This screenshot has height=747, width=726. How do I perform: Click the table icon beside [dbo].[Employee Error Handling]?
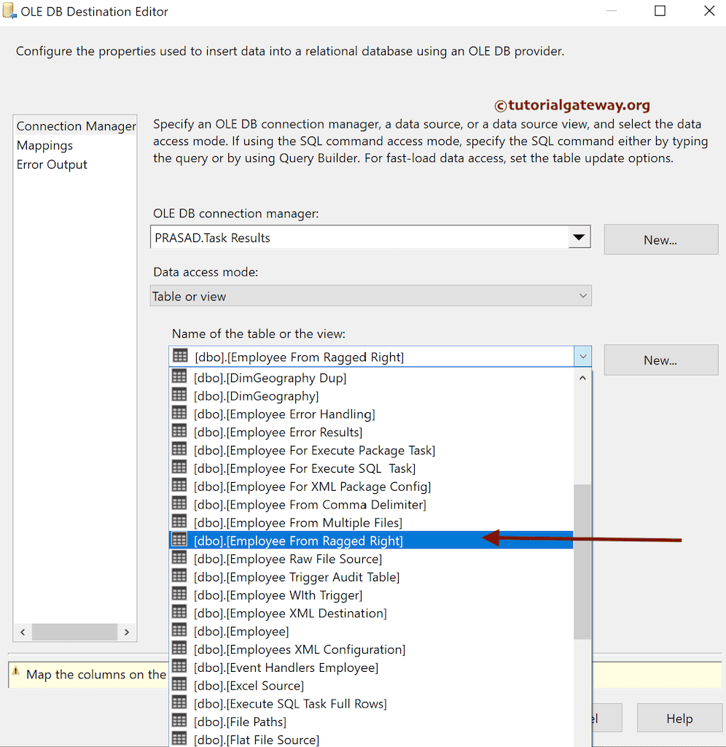click(x=179, y=412)
